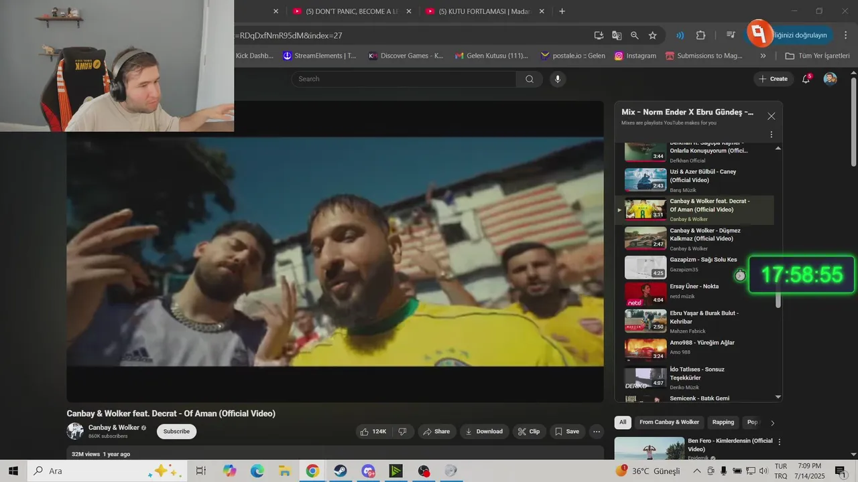Open Discover Games bookmark
Screen dimensions: 858x482
(x=406, y=56)
